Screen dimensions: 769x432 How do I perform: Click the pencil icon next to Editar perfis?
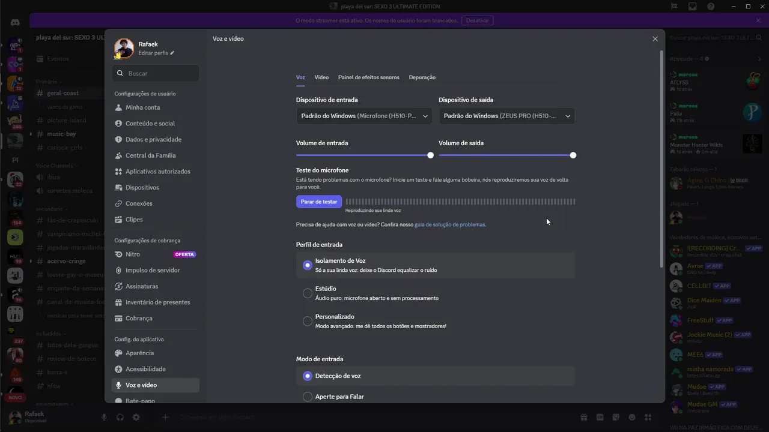172,53
